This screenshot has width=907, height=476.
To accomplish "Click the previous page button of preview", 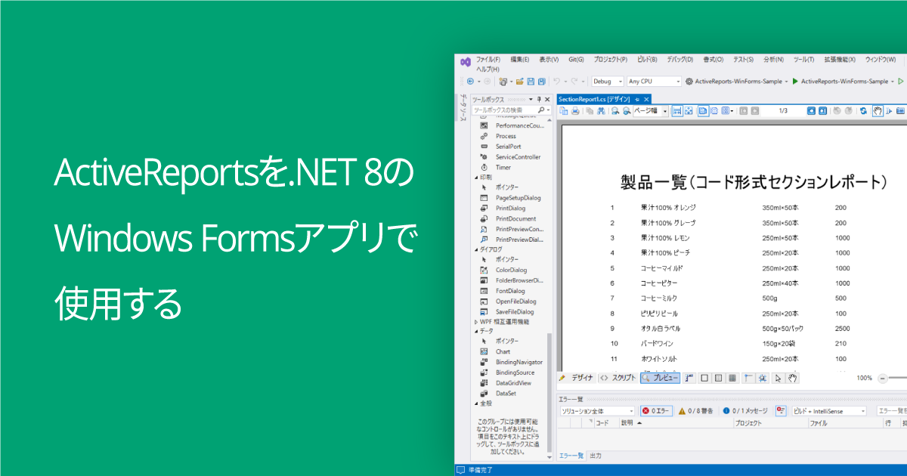I will pyautogui.click(x=755, y=111).
